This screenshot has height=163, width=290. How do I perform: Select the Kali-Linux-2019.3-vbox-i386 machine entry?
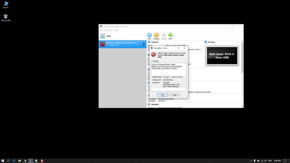click(x=122, y=44)
